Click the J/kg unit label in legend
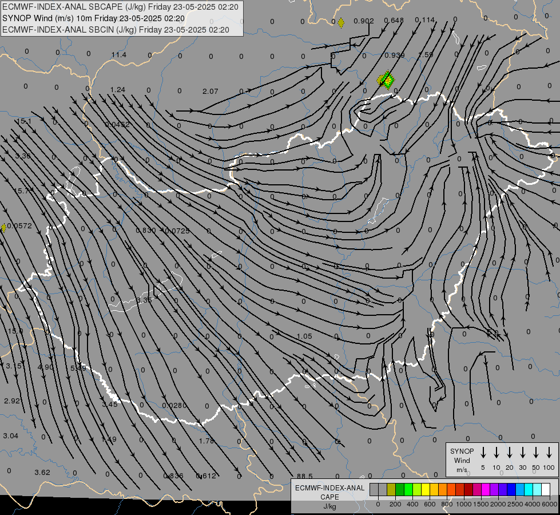 coord(329,506)
